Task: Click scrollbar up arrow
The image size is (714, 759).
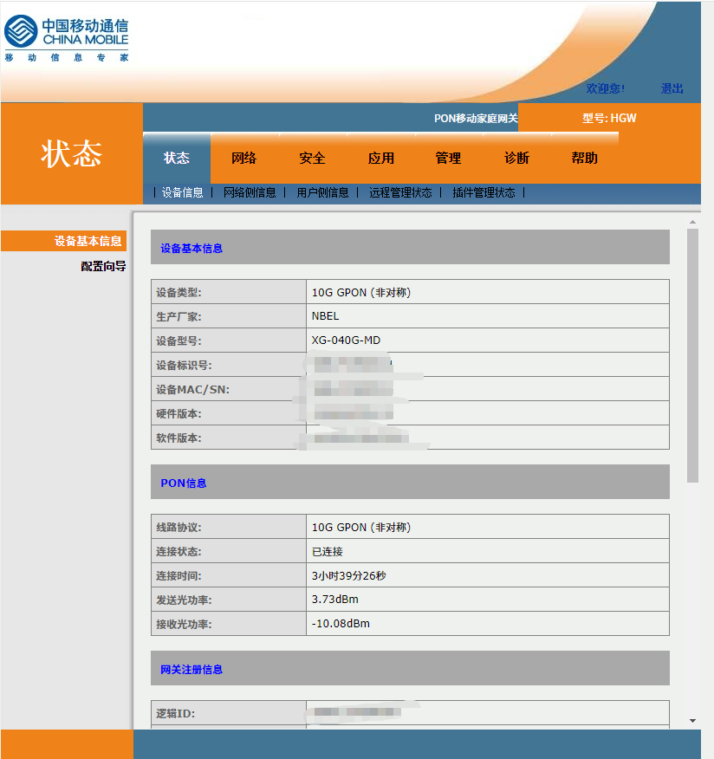Action: point(692,222)
